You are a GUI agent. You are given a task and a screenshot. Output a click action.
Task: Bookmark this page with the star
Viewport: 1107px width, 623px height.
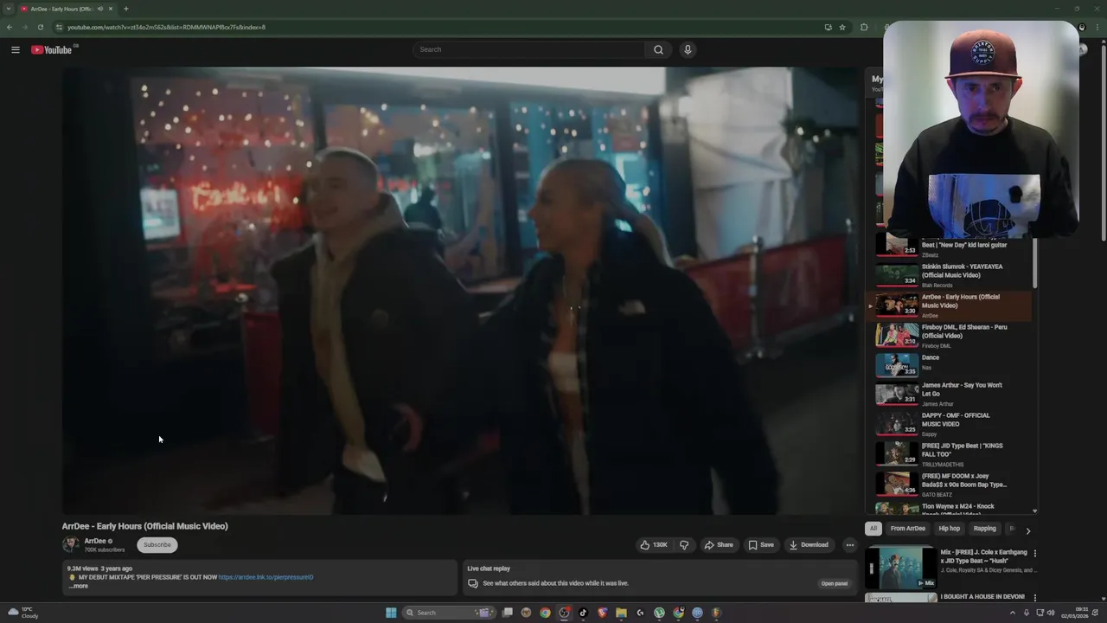pyautogui.click(x=842, y=27)
